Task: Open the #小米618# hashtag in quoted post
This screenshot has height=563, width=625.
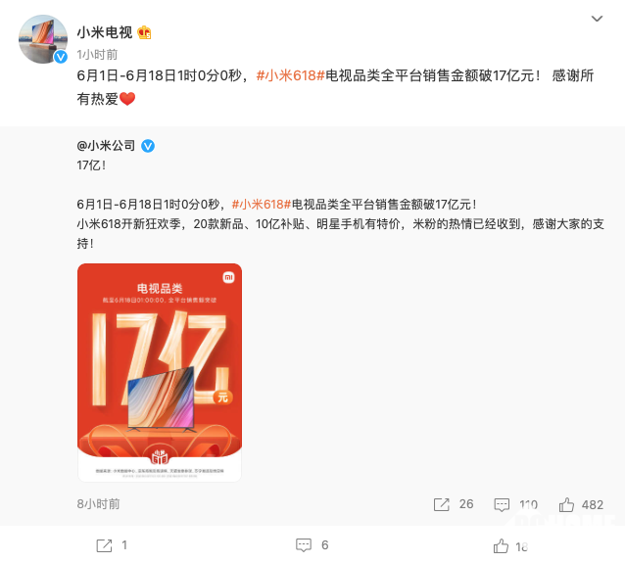Action: 262,205
